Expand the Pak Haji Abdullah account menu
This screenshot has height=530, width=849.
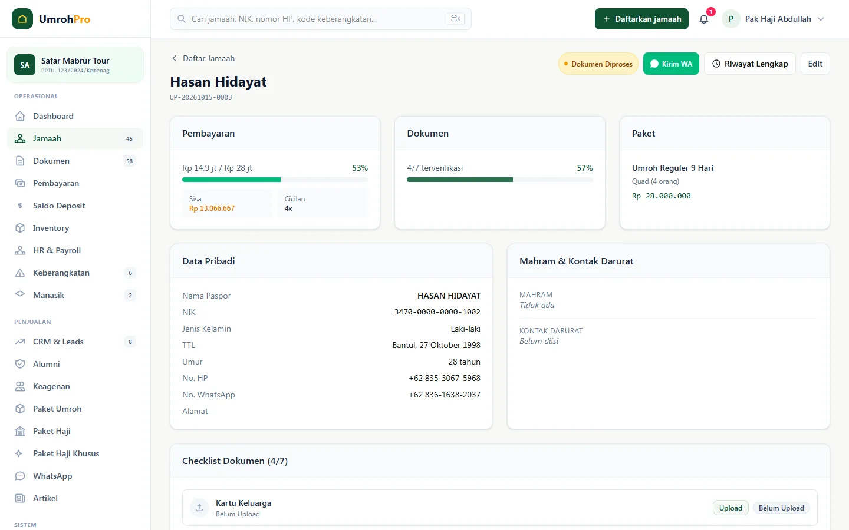pos(774,19)
